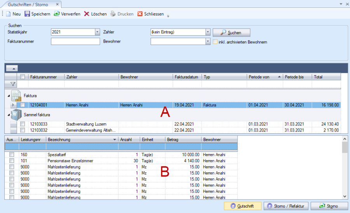The image size is (350, 213).
Task: Click the Verwerfen green arrow icon
Action: click(x=57, y=14)
